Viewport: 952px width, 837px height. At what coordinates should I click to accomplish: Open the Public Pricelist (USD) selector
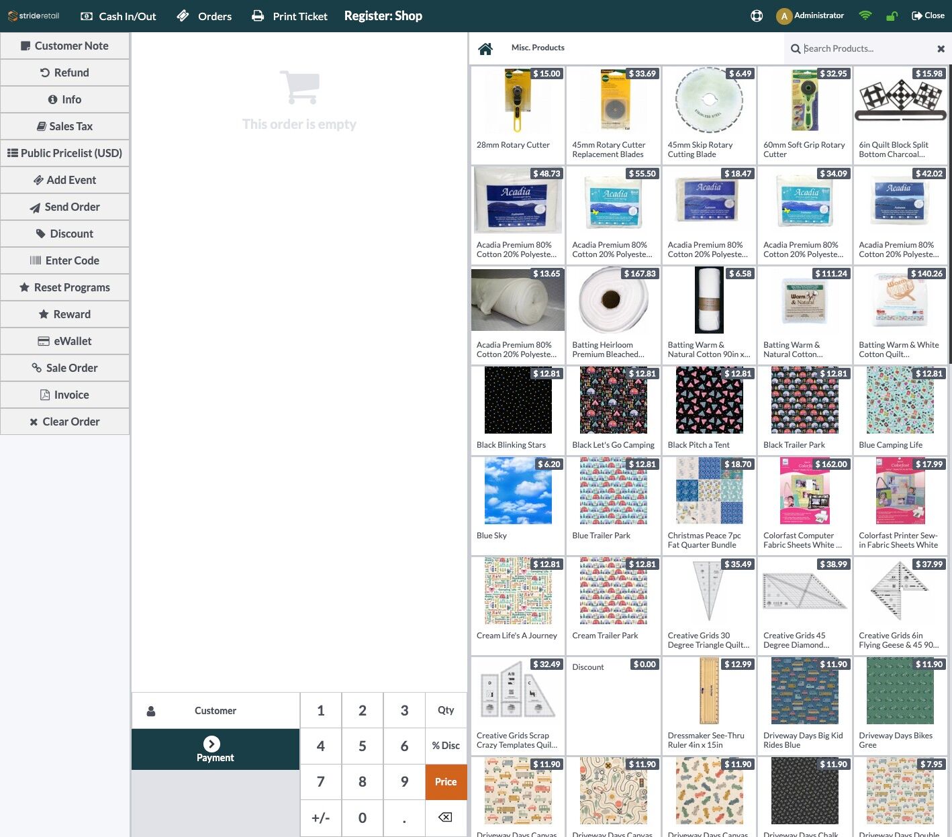point(65,153)
